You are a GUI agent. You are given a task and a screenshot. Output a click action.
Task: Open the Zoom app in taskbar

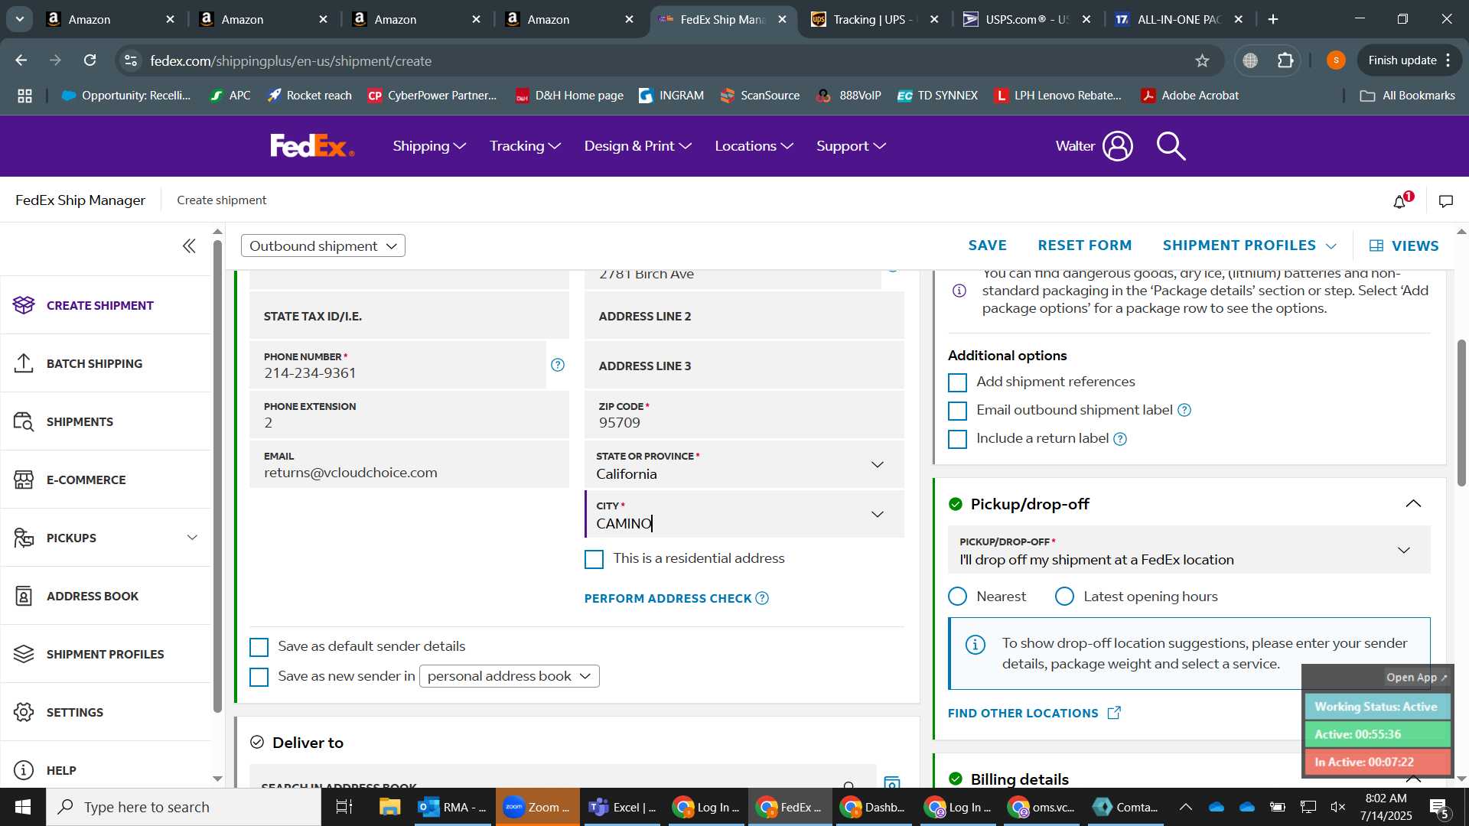coord(537,807)
